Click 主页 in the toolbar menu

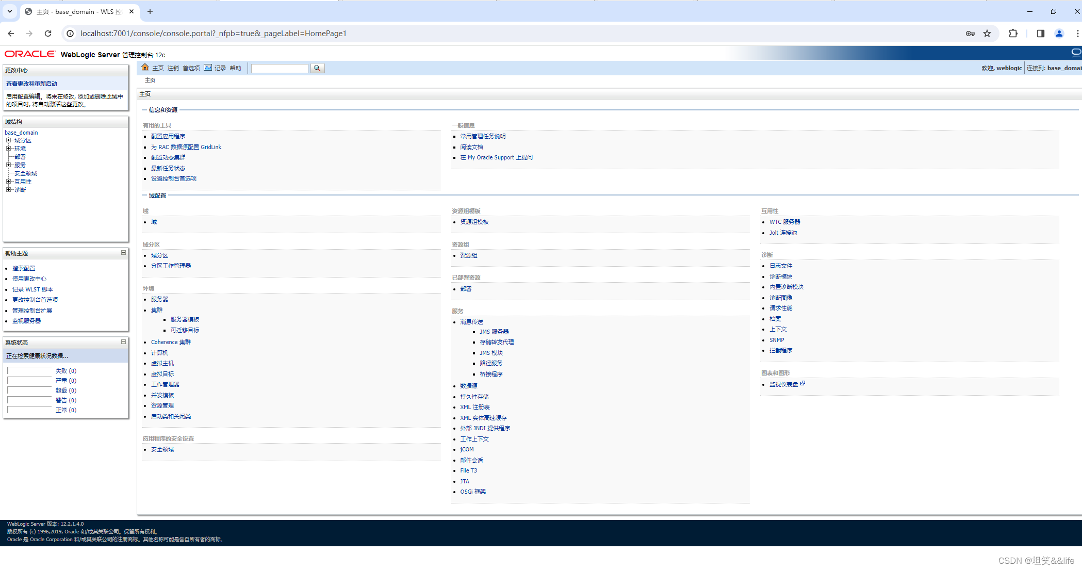158,68
